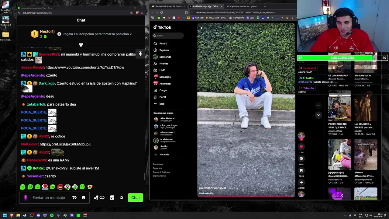Toggle mute on the TikTok video
This screenshot has width=389, height=219.
pyautogui.click(x=202, y=28)
